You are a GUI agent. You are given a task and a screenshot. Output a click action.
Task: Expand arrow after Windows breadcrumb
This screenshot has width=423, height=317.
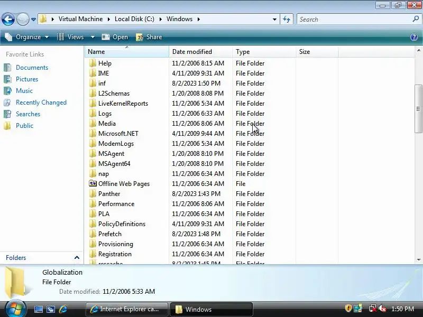tap(199, 19)
